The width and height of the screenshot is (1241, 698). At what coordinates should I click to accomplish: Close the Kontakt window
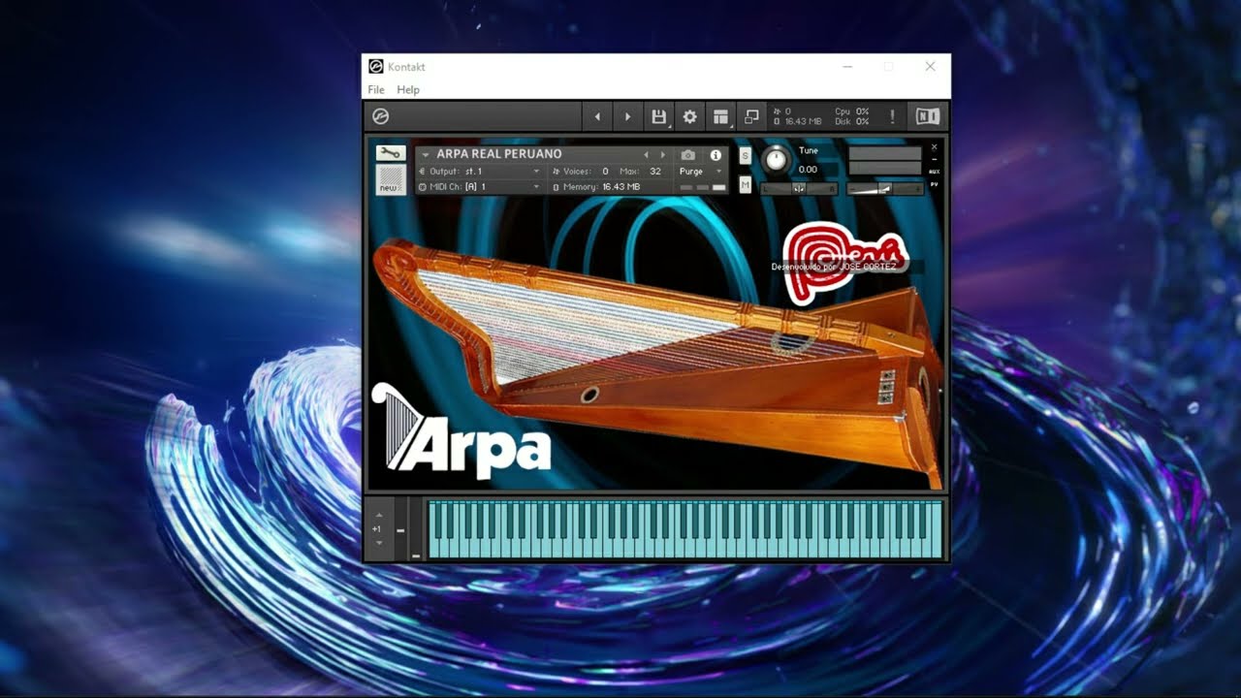pyautogui.click(x=930, y=66)
